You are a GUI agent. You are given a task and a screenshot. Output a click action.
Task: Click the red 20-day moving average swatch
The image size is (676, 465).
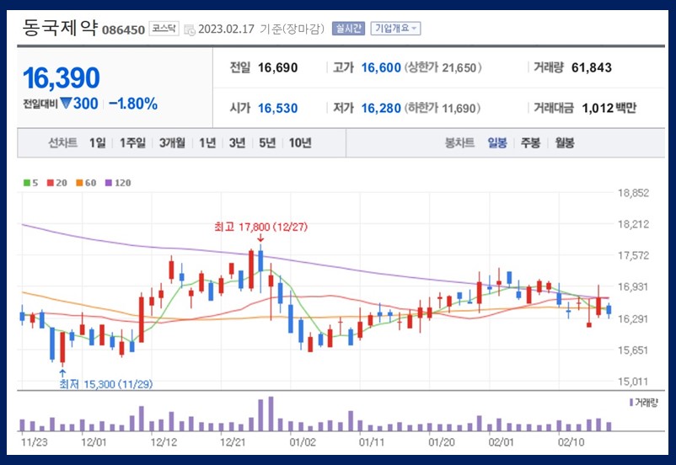click(51, 183)
